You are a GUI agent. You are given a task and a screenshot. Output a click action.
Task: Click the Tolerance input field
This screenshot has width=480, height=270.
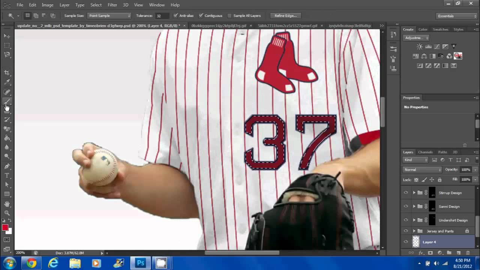point(162,16)
